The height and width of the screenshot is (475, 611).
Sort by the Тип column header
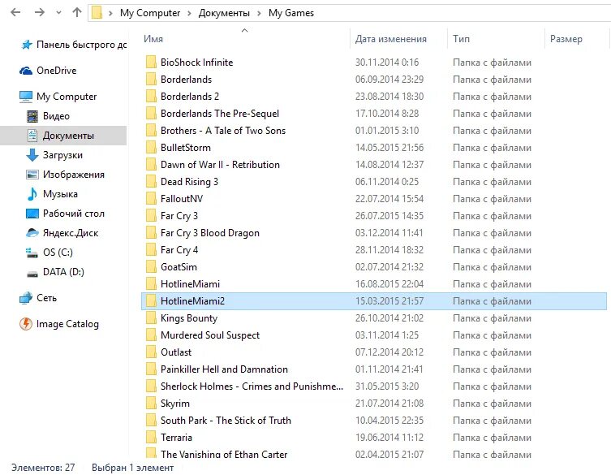(461, 39)
